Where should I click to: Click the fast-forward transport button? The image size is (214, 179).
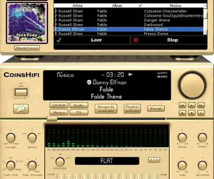201,105
